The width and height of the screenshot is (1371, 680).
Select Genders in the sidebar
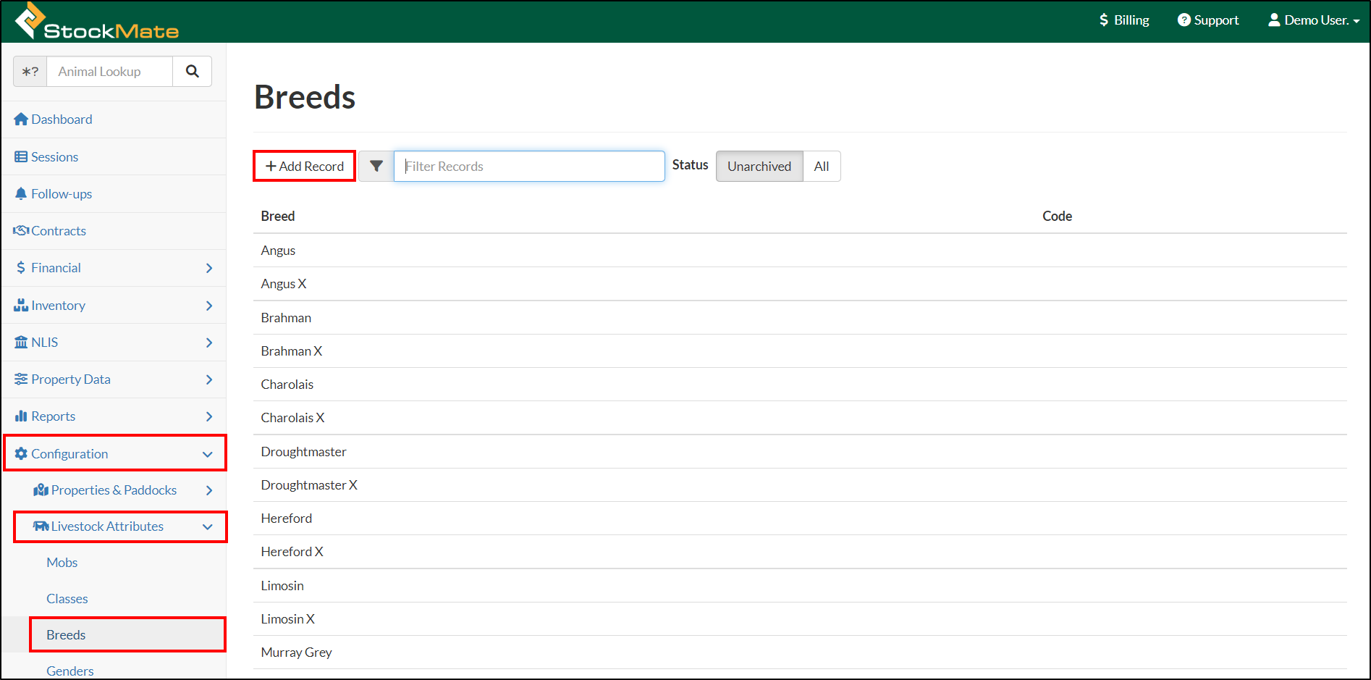69,670
